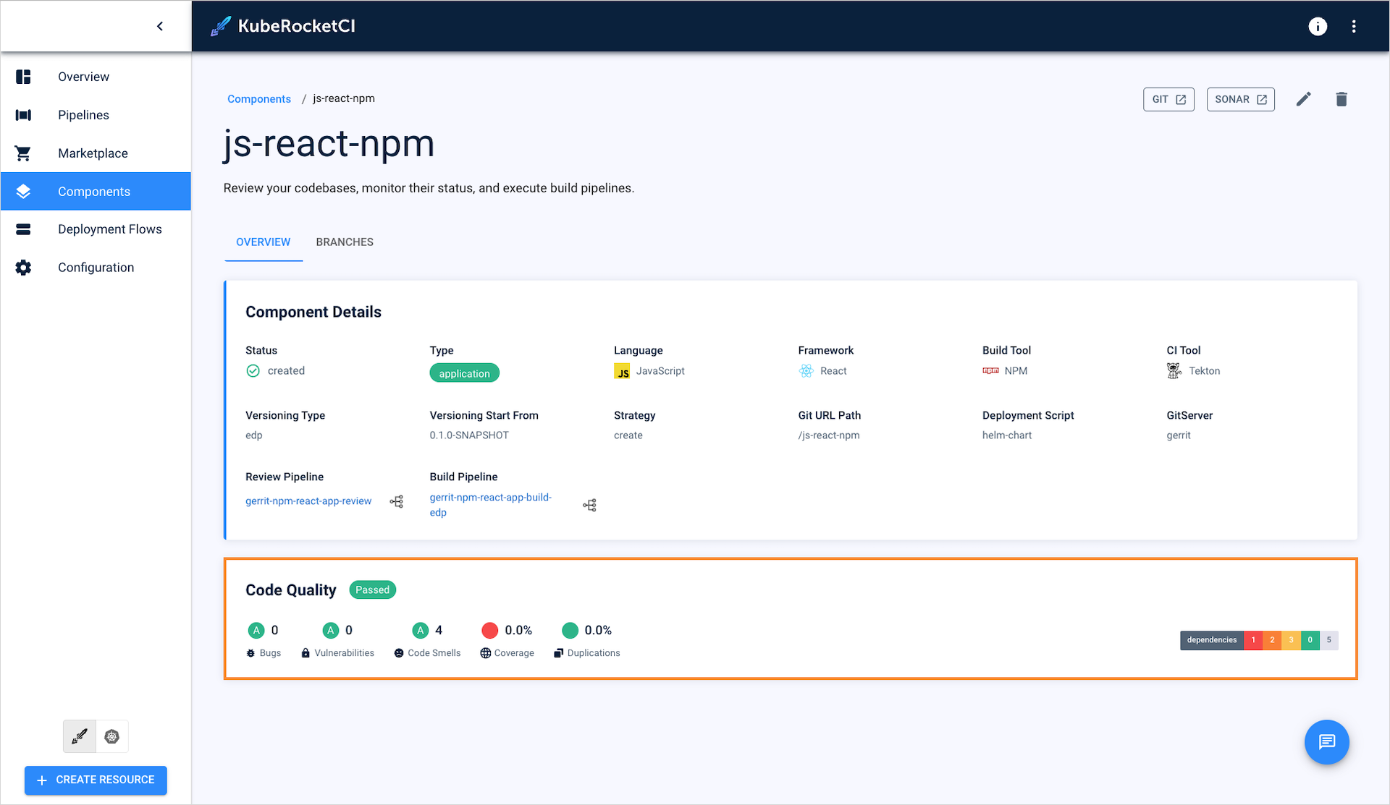This screenshot has height=805, width=1390.
Task: Click the pipeline diagram icon next to Build Pipeline
Action: click(590, 503)
